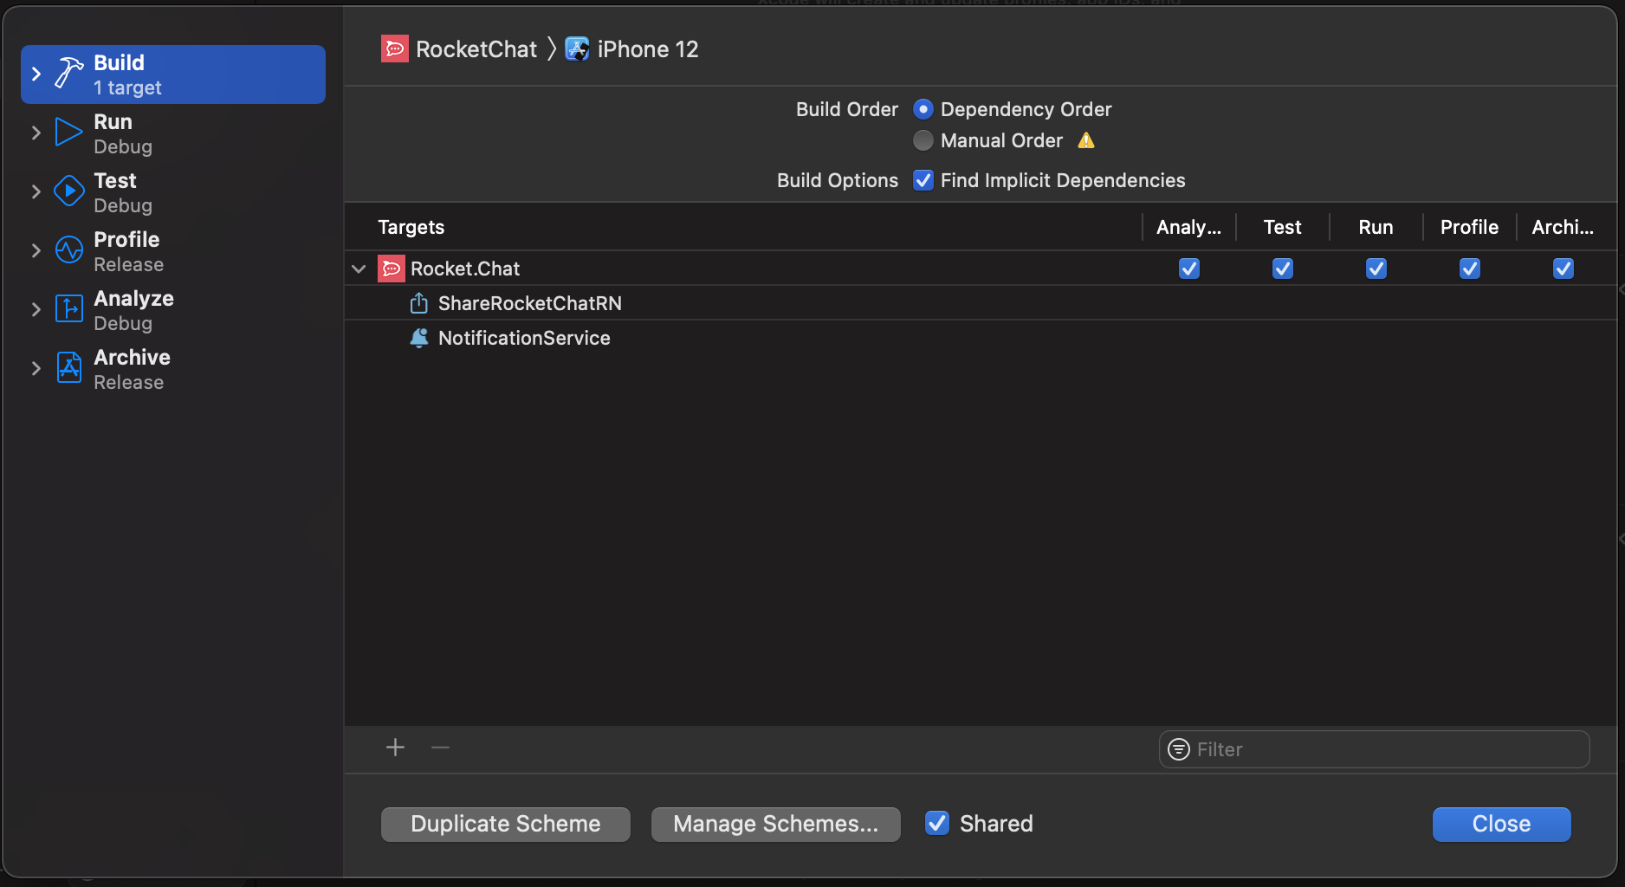This screenshot has width=1625, height=887.
Task: Click iPhone 12 destination in breadcrumb
Action: coord(648,49)
